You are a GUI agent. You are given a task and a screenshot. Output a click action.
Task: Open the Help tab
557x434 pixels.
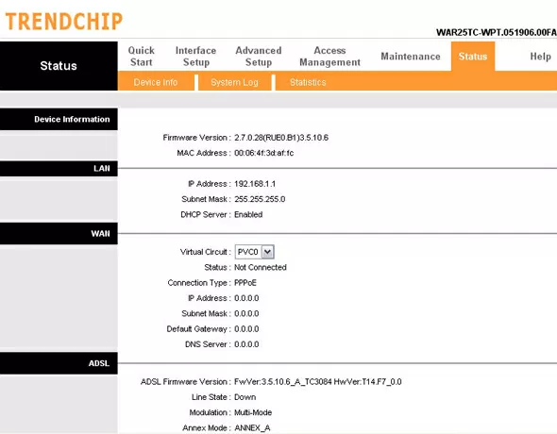tap(540, 57)
